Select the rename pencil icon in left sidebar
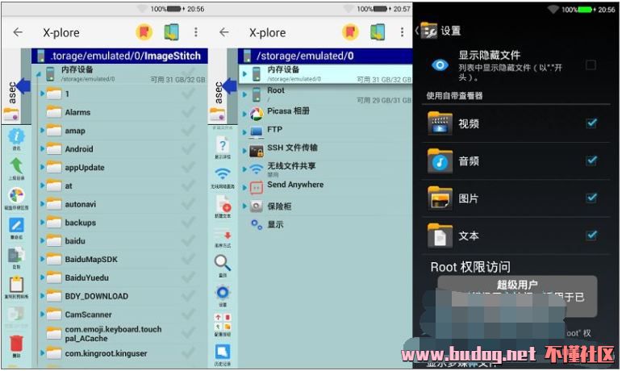Screen dimensions: 622x371 pos(16,227)
